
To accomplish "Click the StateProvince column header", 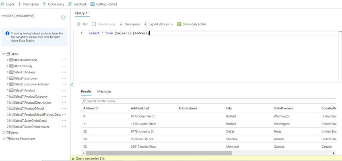I will click(x=283, y=108).
